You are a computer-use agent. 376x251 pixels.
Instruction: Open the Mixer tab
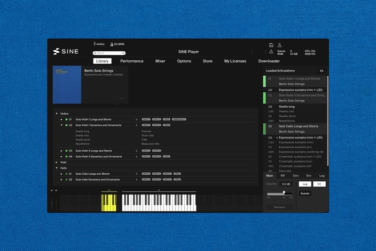pyautogui.click(x=160, y=61)
